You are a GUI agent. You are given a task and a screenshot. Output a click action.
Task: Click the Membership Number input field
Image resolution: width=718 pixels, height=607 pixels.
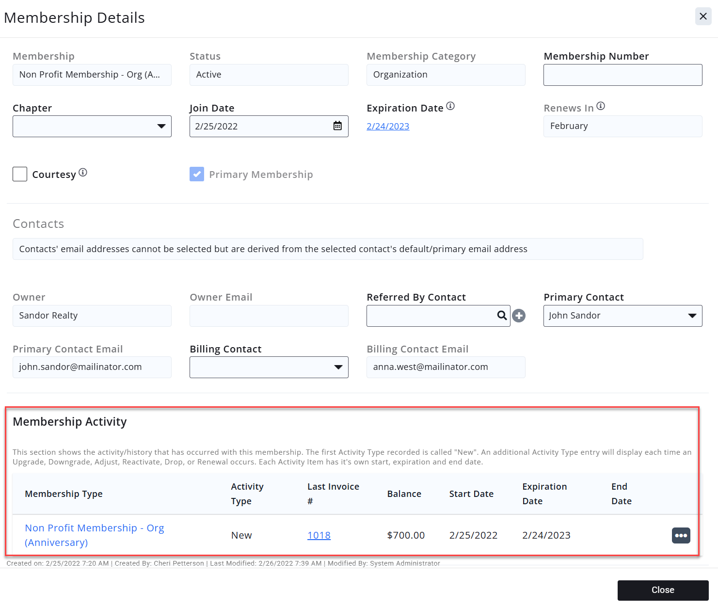pyautogui.click(x=623, y=75)
